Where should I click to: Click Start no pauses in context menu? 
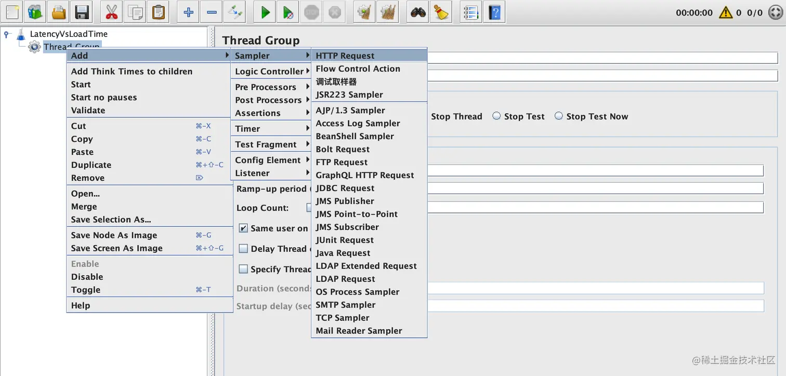pos(149,97)
